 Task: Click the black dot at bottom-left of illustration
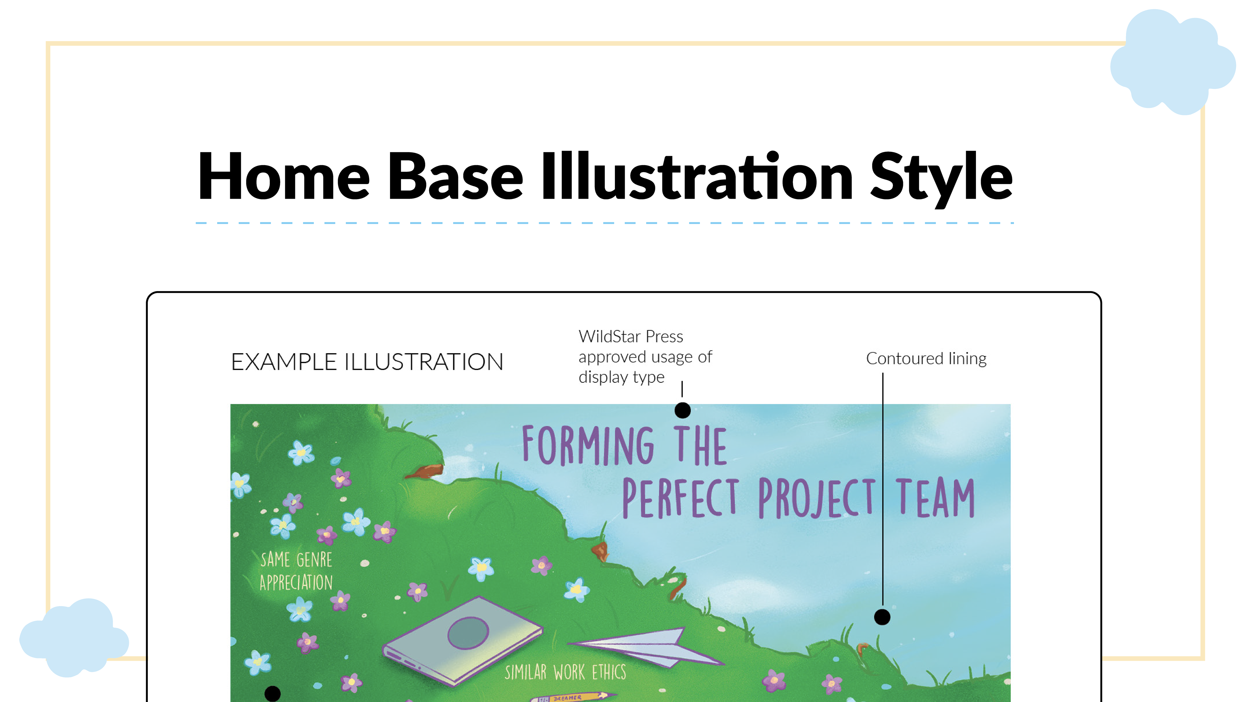[x=272, y=693]
